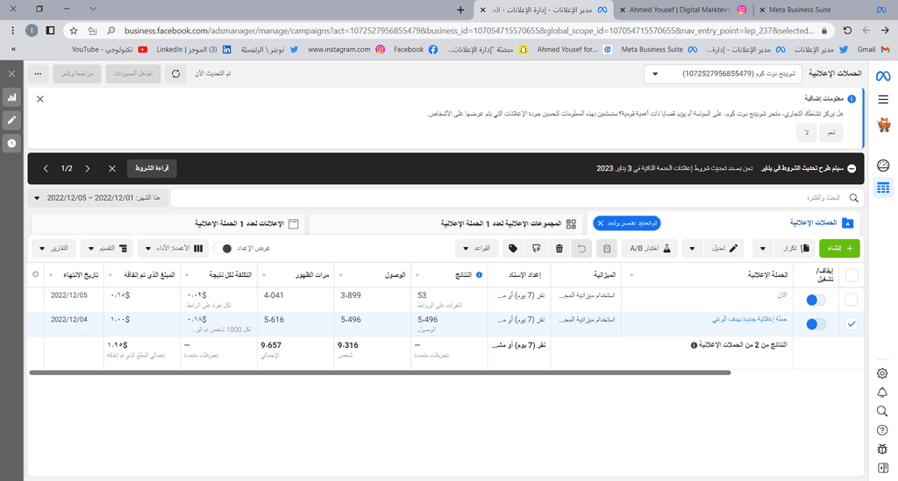Remove the one selected item filter chip

pos(600,223)
